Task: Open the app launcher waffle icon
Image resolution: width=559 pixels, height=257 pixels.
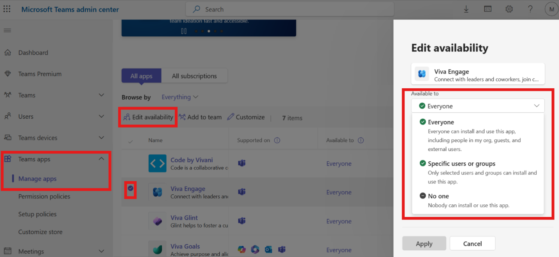Action: click(7, 9)
